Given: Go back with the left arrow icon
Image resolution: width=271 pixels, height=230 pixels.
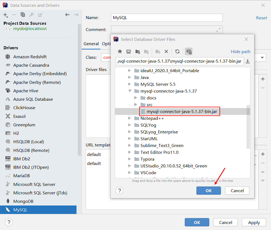Looking at the screenshot, I should coord(67,15).
